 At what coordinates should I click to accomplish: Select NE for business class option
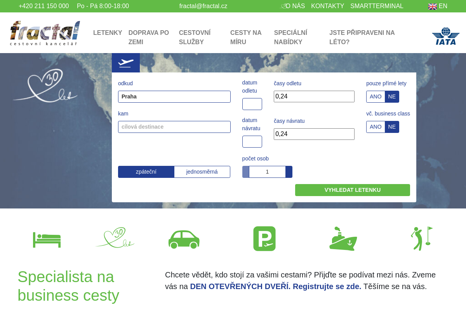tap(392, 127)
